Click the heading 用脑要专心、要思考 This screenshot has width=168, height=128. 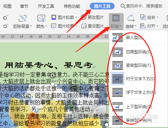click(x=49, y=65)
